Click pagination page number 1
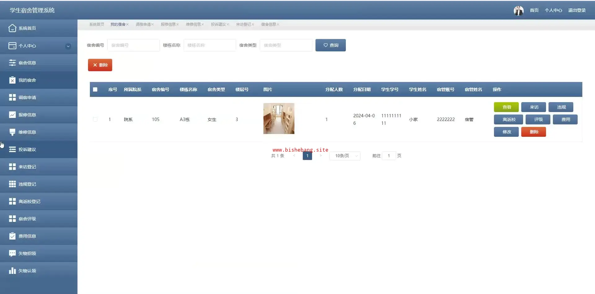 (307, 156)
